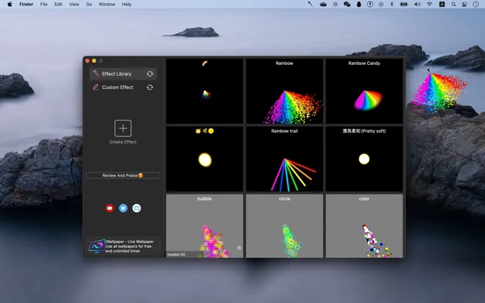Open the Finder menu
Image resolution: width=485 pixels, height=303 pixels.
(26, 4)
